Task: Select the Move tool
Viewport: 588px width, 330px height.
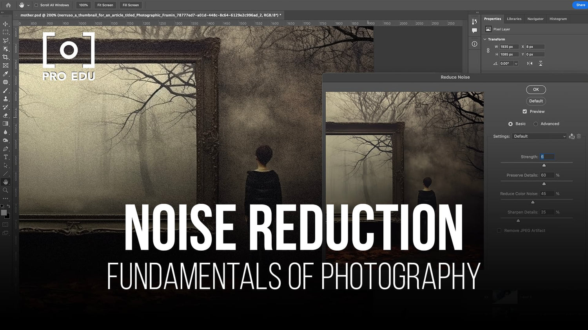Action: click(5, 24)
